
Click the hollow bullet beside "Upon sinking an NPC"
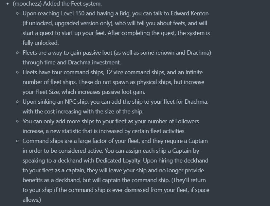pos(17,102)
